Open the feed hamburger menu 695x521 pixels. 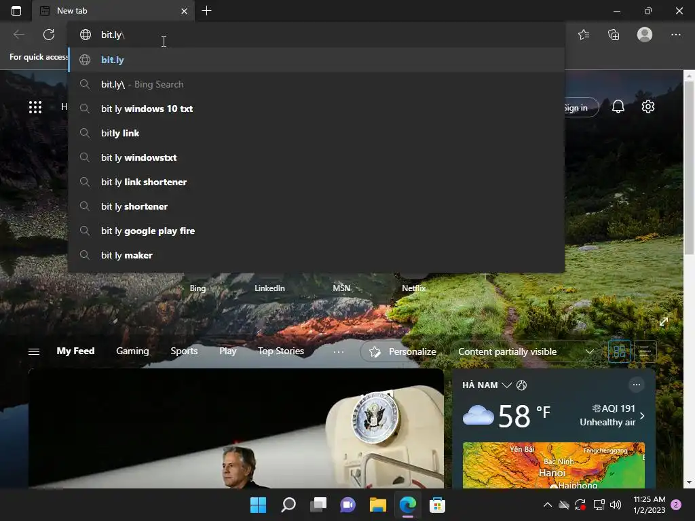click(x=34, y=351)
